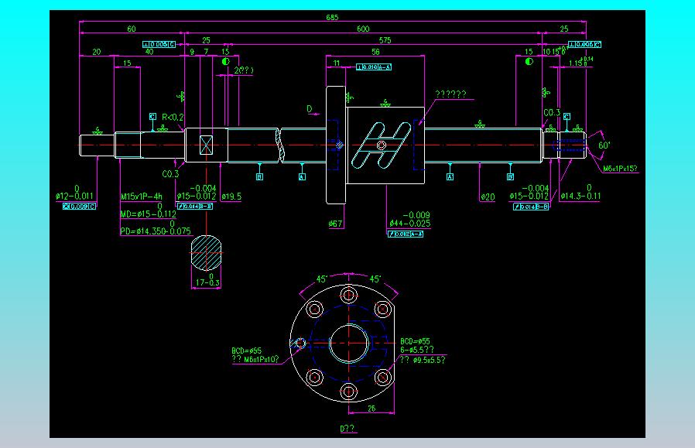Click the 0.012 A-A runout tolerance frame
The image size is (695, 448).
(x=405, y=234)
